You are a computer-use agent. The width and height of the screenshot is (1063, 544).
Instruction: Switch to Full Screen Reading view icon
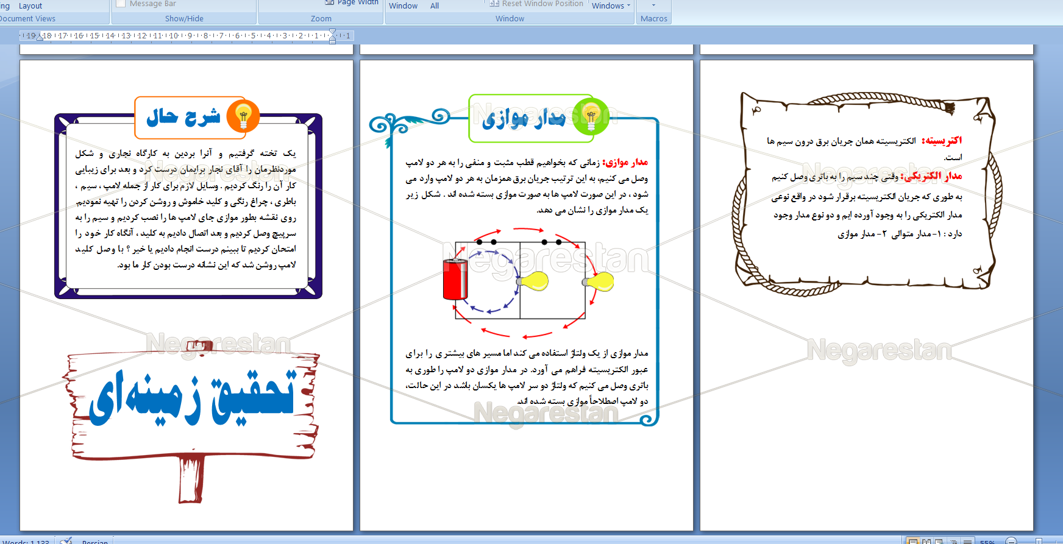[x=926, y=541]
